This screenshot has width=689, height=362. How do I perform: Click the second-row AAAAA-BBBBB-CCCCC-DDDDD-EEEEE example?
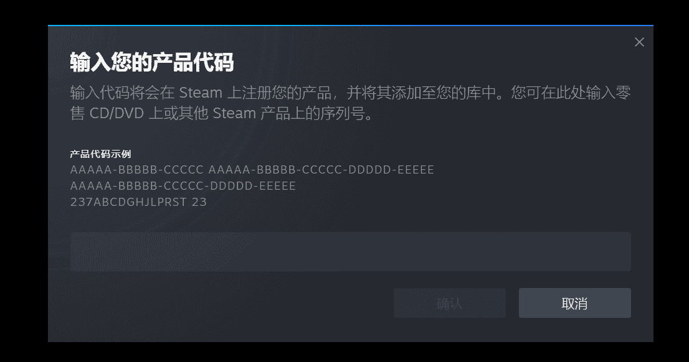pyautogui.click(x=183, y=186)
